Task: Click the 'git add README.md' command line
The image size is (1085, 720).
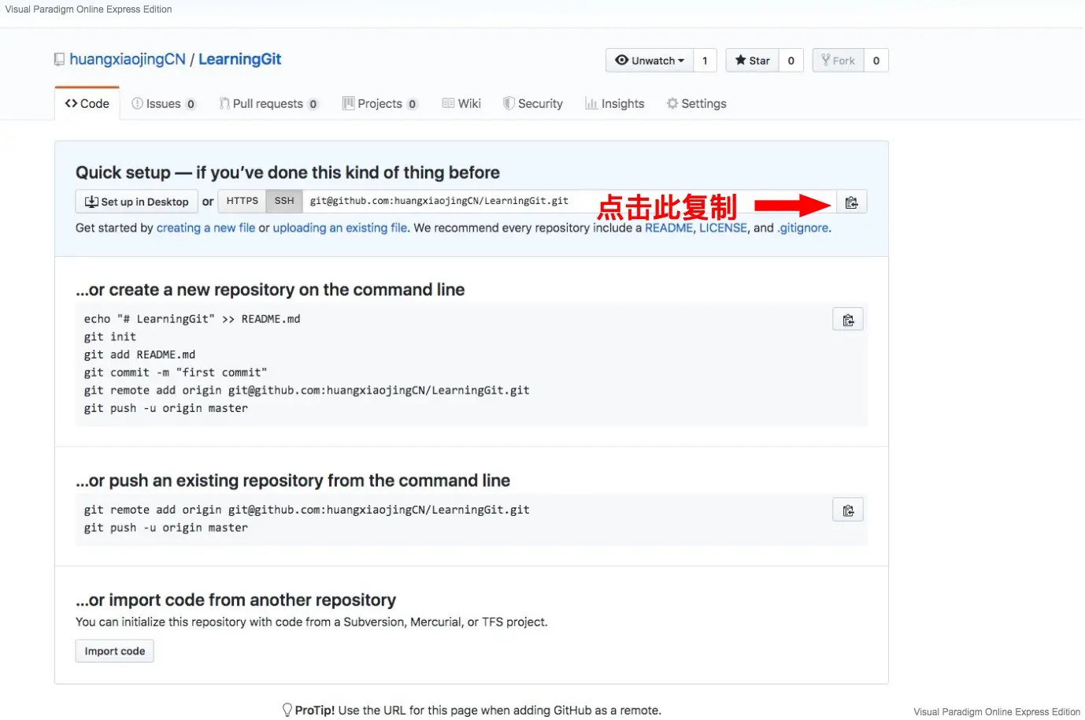Action: [x=140, y=355]
